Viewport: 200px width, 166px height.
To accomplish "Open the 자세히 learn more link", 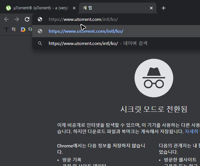I will (192, 131).
